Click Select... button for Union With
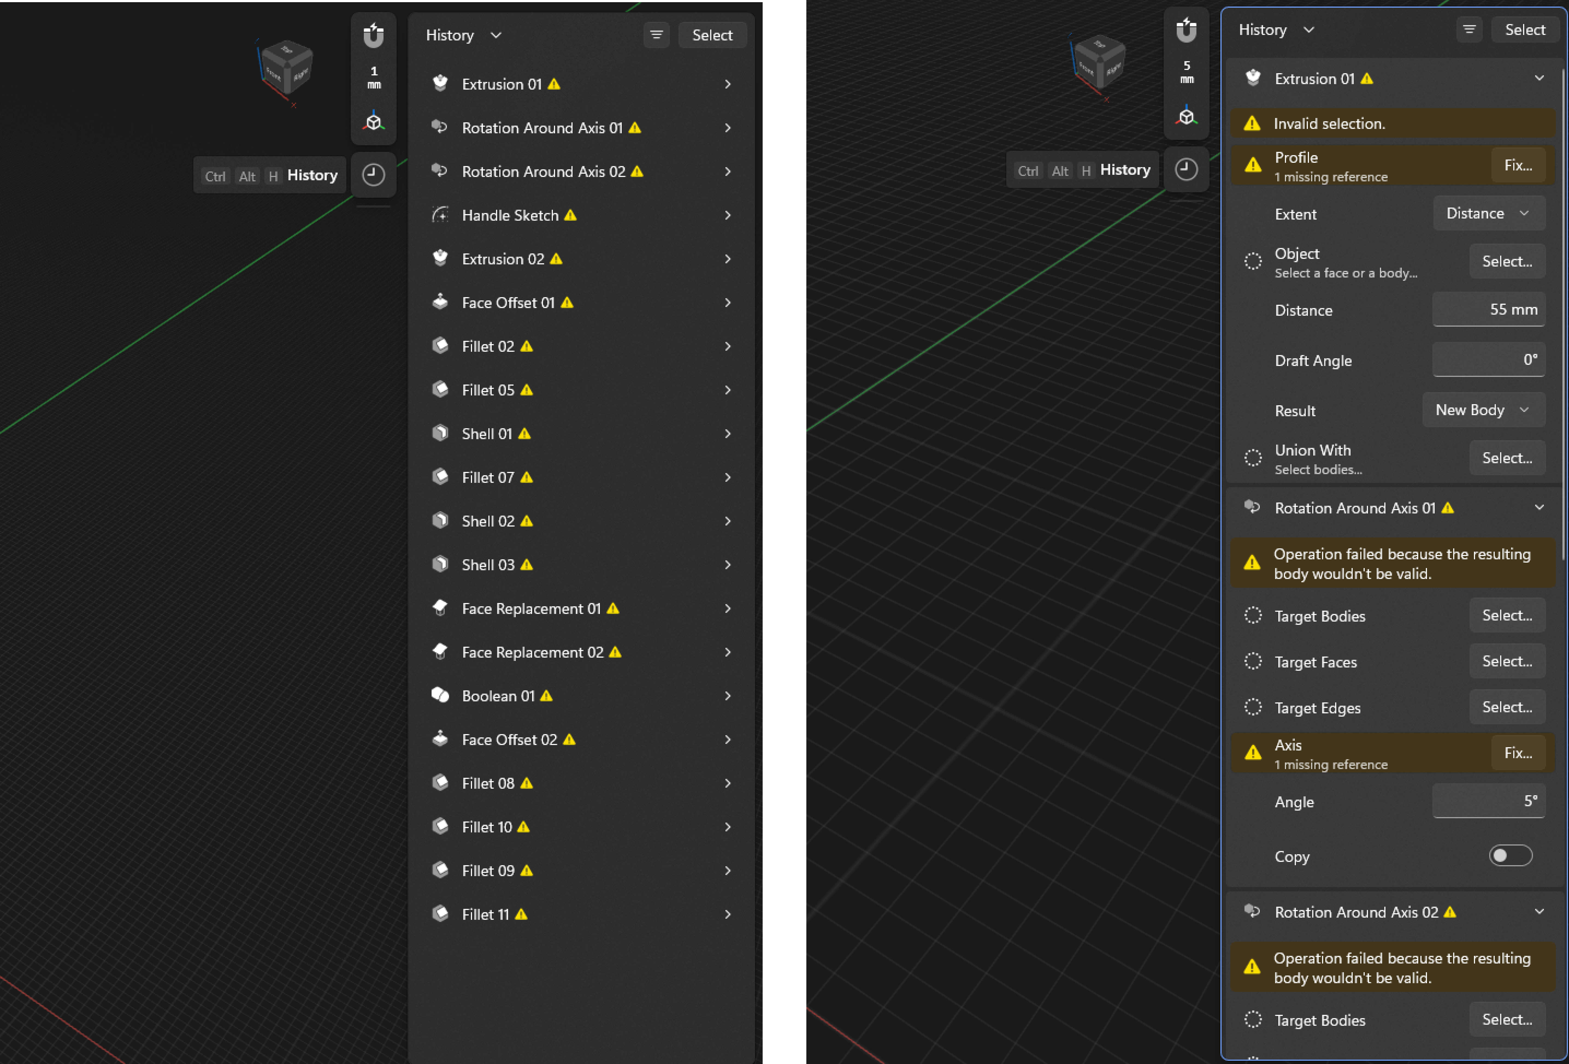Image resolution: width=1569 pixels, height=1064 pixels. click(x=1507, y=458)
